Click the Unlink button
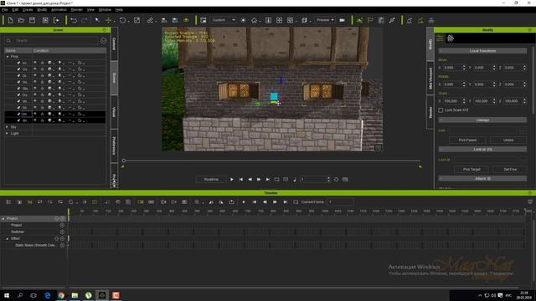This screenshot has width=536, height=301. point(508,140)
